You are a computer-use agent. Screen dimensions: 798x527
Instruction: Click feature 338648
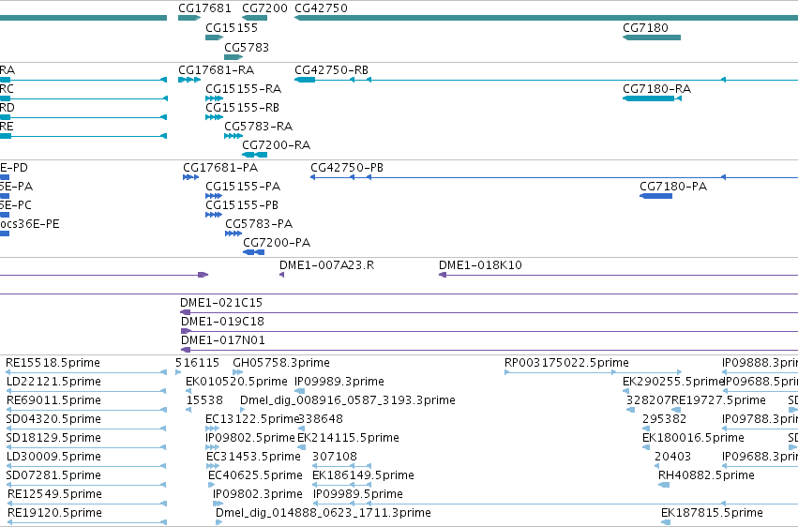click(x=321, y=419)
